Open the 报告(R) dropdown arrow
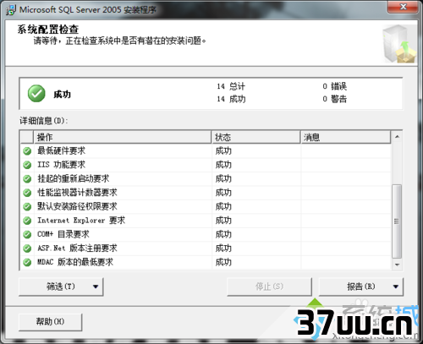Image resolution: width=423 pixels, height=344 pixels. 396,287
